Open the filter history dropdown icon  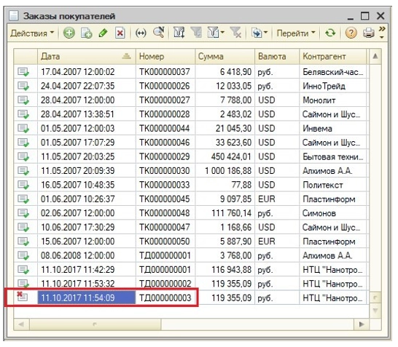coord(216,33)
